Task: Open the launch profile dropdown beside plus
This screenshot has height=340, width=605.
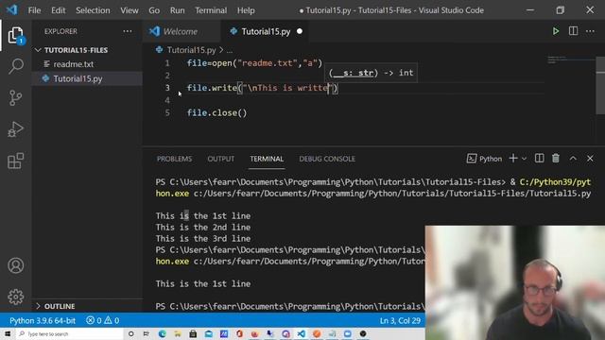Action: click(x=524, y=159)
